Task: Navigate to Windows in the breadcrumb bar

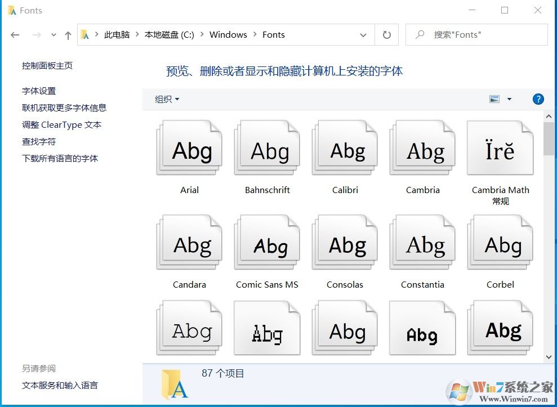Action: tap(228, 34)
